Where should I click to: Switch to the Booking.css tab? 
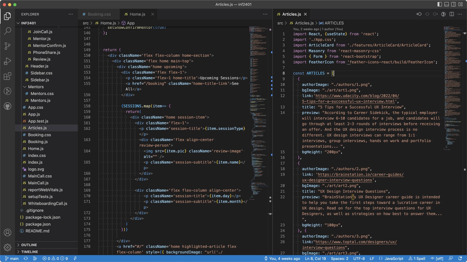coord(99,14)
